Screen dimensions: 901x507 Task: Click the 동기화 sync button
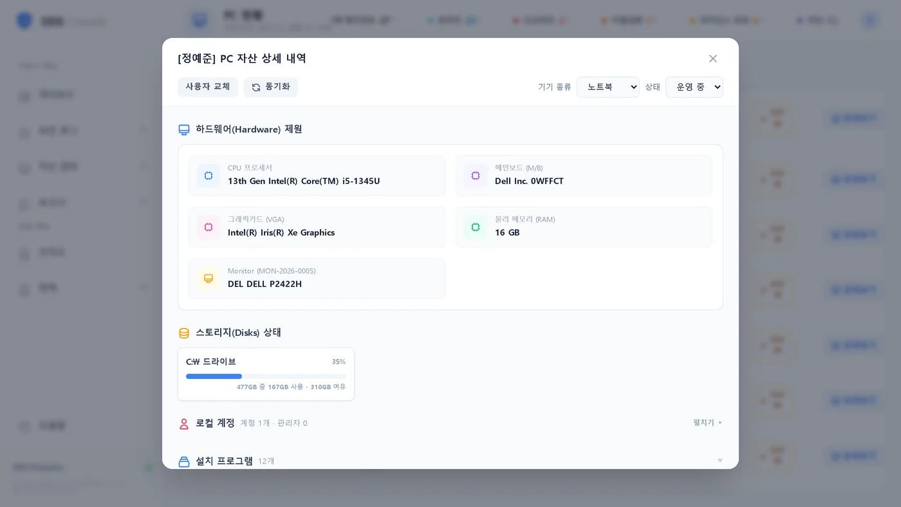pyautogui.click(x=270, y=87)
